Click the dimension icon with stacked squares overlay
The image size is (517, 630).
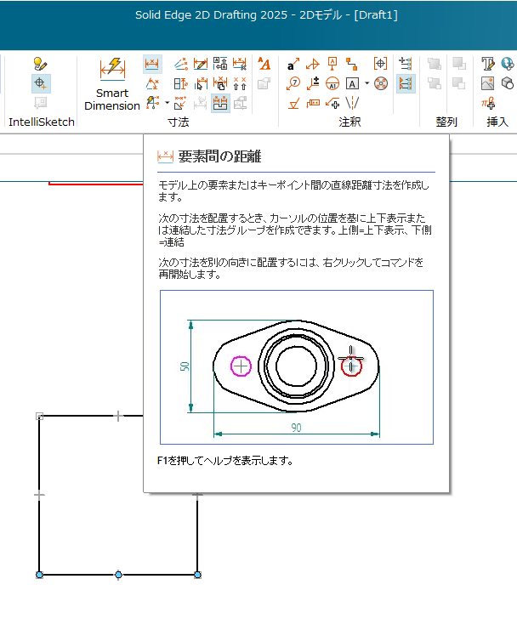220,83
